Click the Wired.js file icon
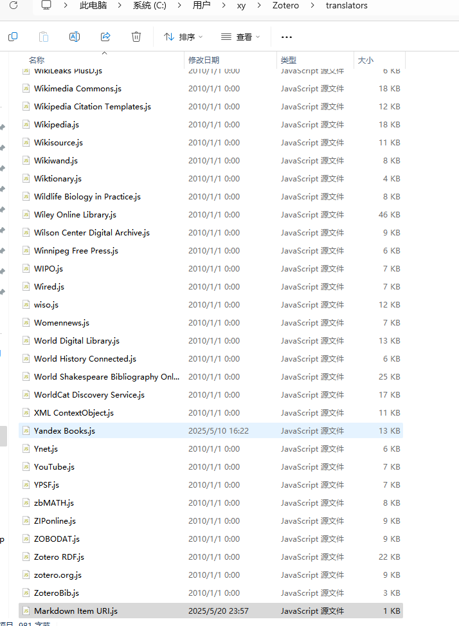The image size is (459, 626). 26,287
